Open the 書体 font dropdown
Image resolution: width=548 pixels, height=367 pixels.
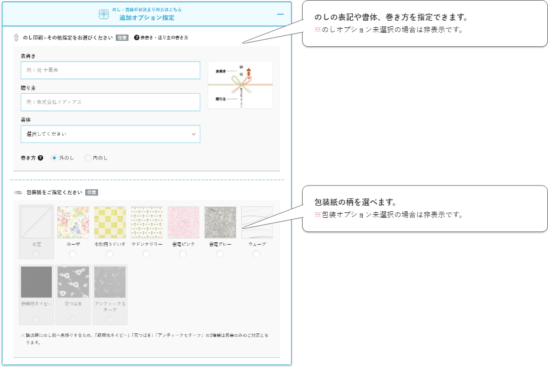[x=110, y=134]
